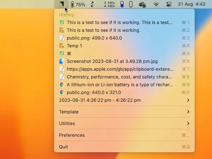Click the ⌘Q shortcut label
The image size is (212, 159).
click(186, 147)
